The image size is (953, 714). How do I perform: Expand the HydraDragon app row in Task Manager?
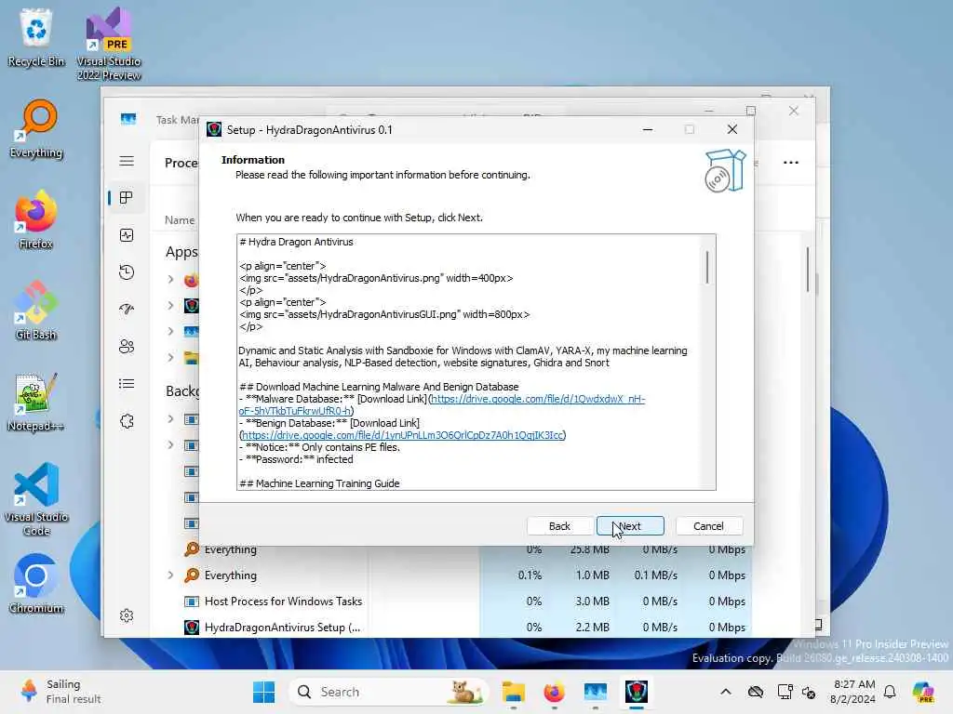coord(171,305)
